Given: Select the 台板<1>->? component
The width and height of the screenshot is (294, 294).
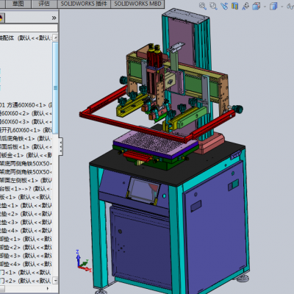Looking at the screenshot, I should [26, 189].
